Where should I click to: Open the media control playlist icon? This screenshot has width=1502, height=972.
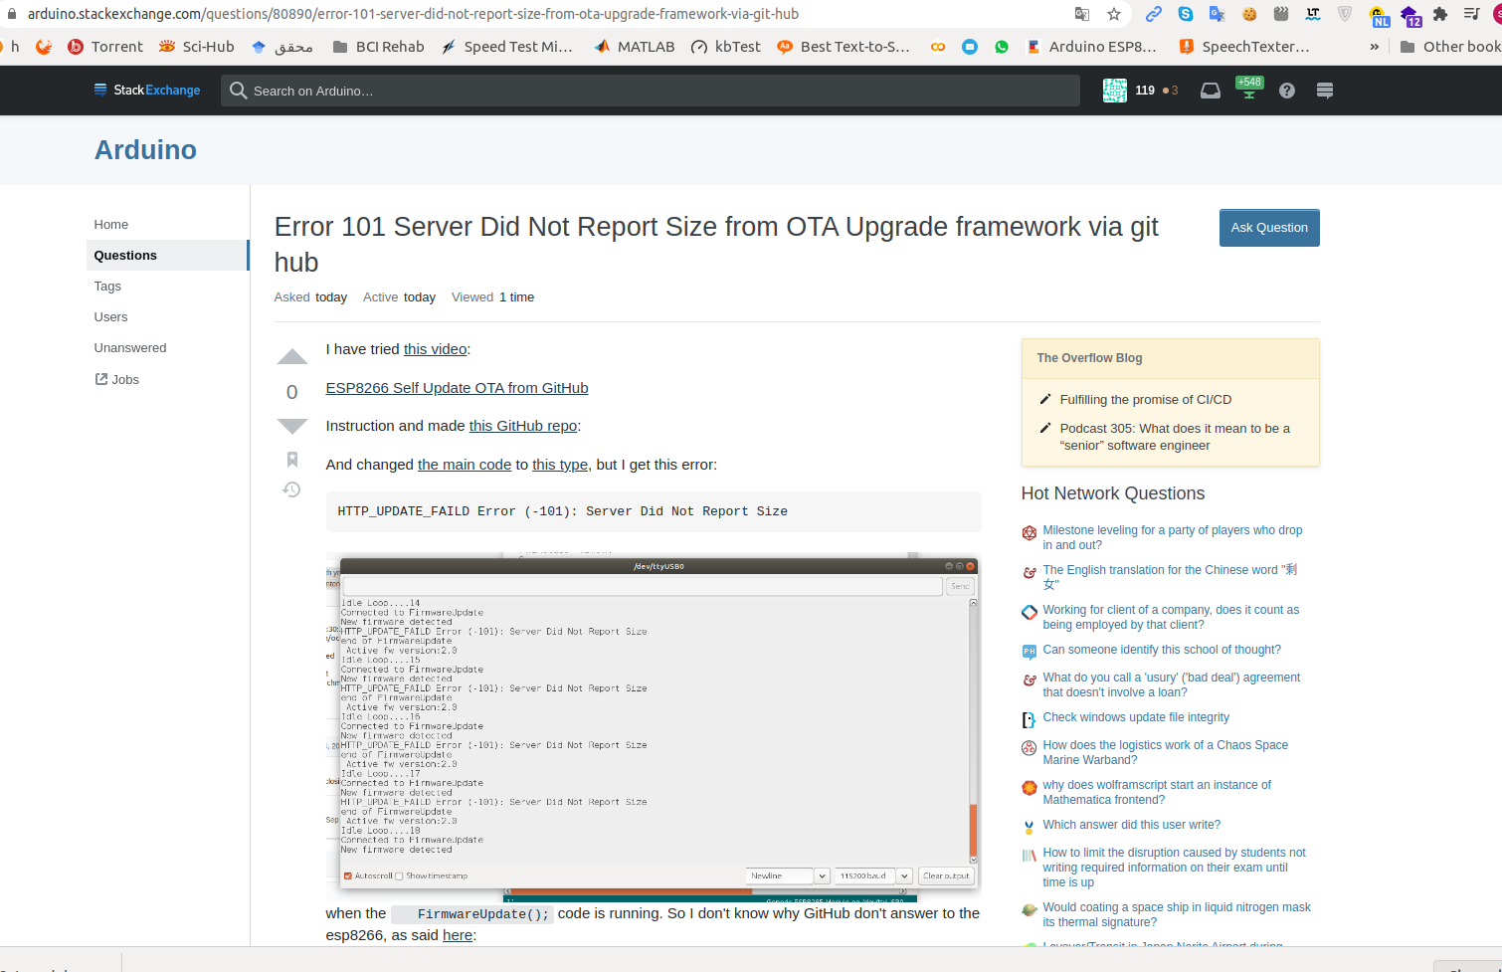coord(1472,14)
